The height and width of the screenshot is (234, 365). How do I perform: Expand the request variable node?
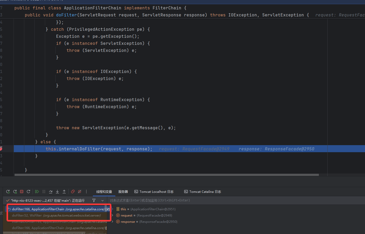pyautogui.click(x=112, y=215)
